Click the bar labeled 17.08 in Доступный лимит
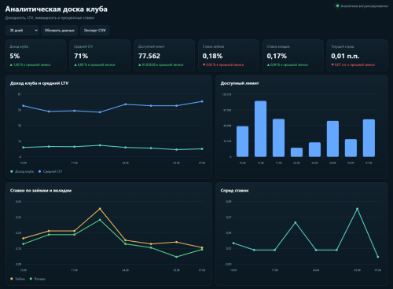 click(278, 138)
